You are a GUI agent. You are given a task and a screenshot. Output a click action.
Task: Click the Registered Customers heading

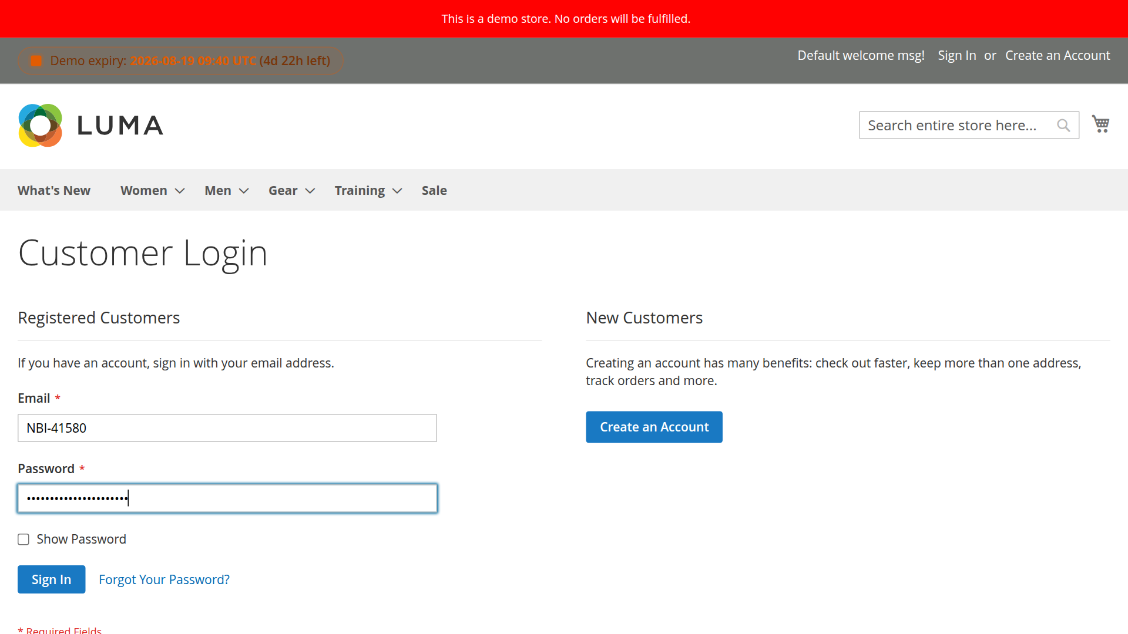tap(99, 318)
